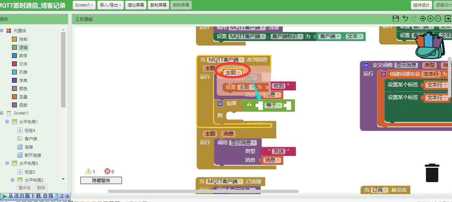Screen dimensions: 452x202
Task: Open the 逻辑 block category
Action: (x=20, y=47)
